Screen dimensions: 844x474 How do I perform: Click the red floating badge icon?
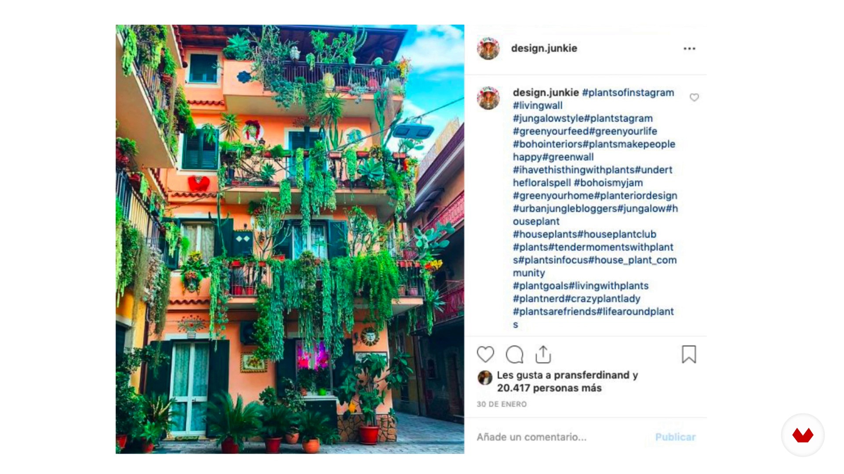[803, 435]
